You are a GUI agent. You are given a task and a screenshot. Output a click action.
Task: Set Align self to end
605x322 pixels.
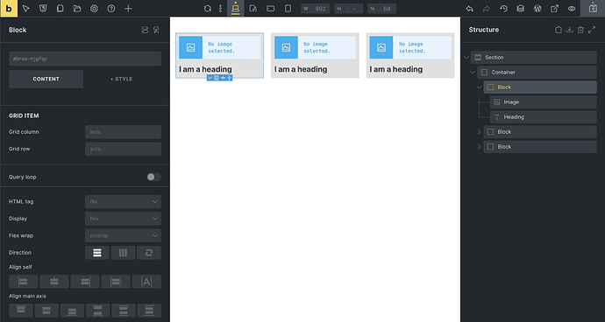[85, 282]
